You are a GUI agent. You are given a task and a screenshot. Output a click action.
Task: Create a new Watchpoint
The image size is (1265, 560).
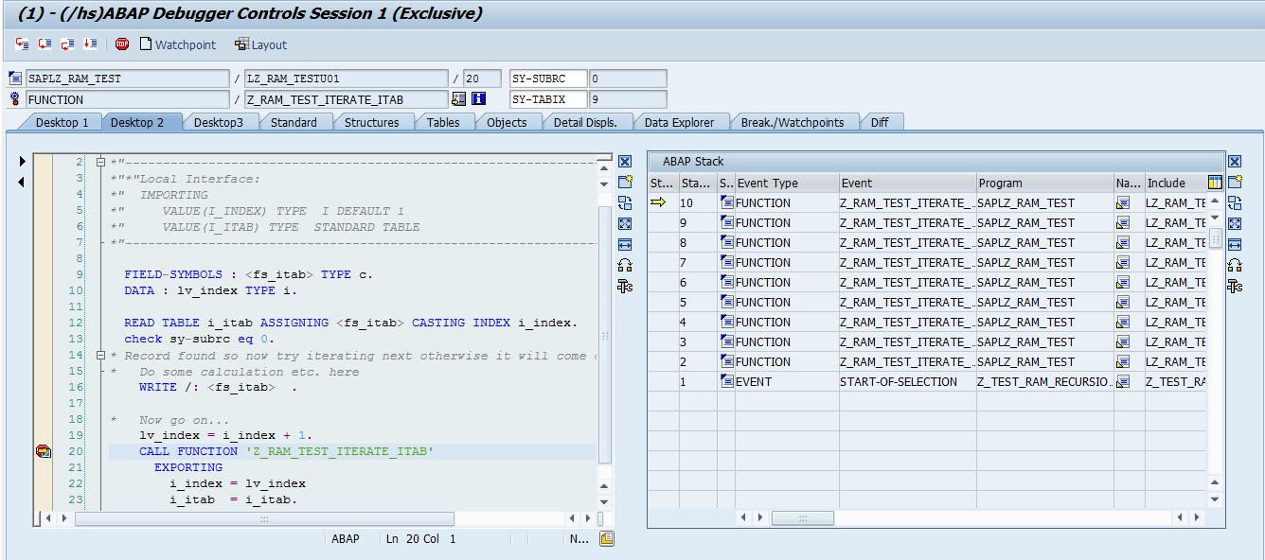[x=178, y=44]
